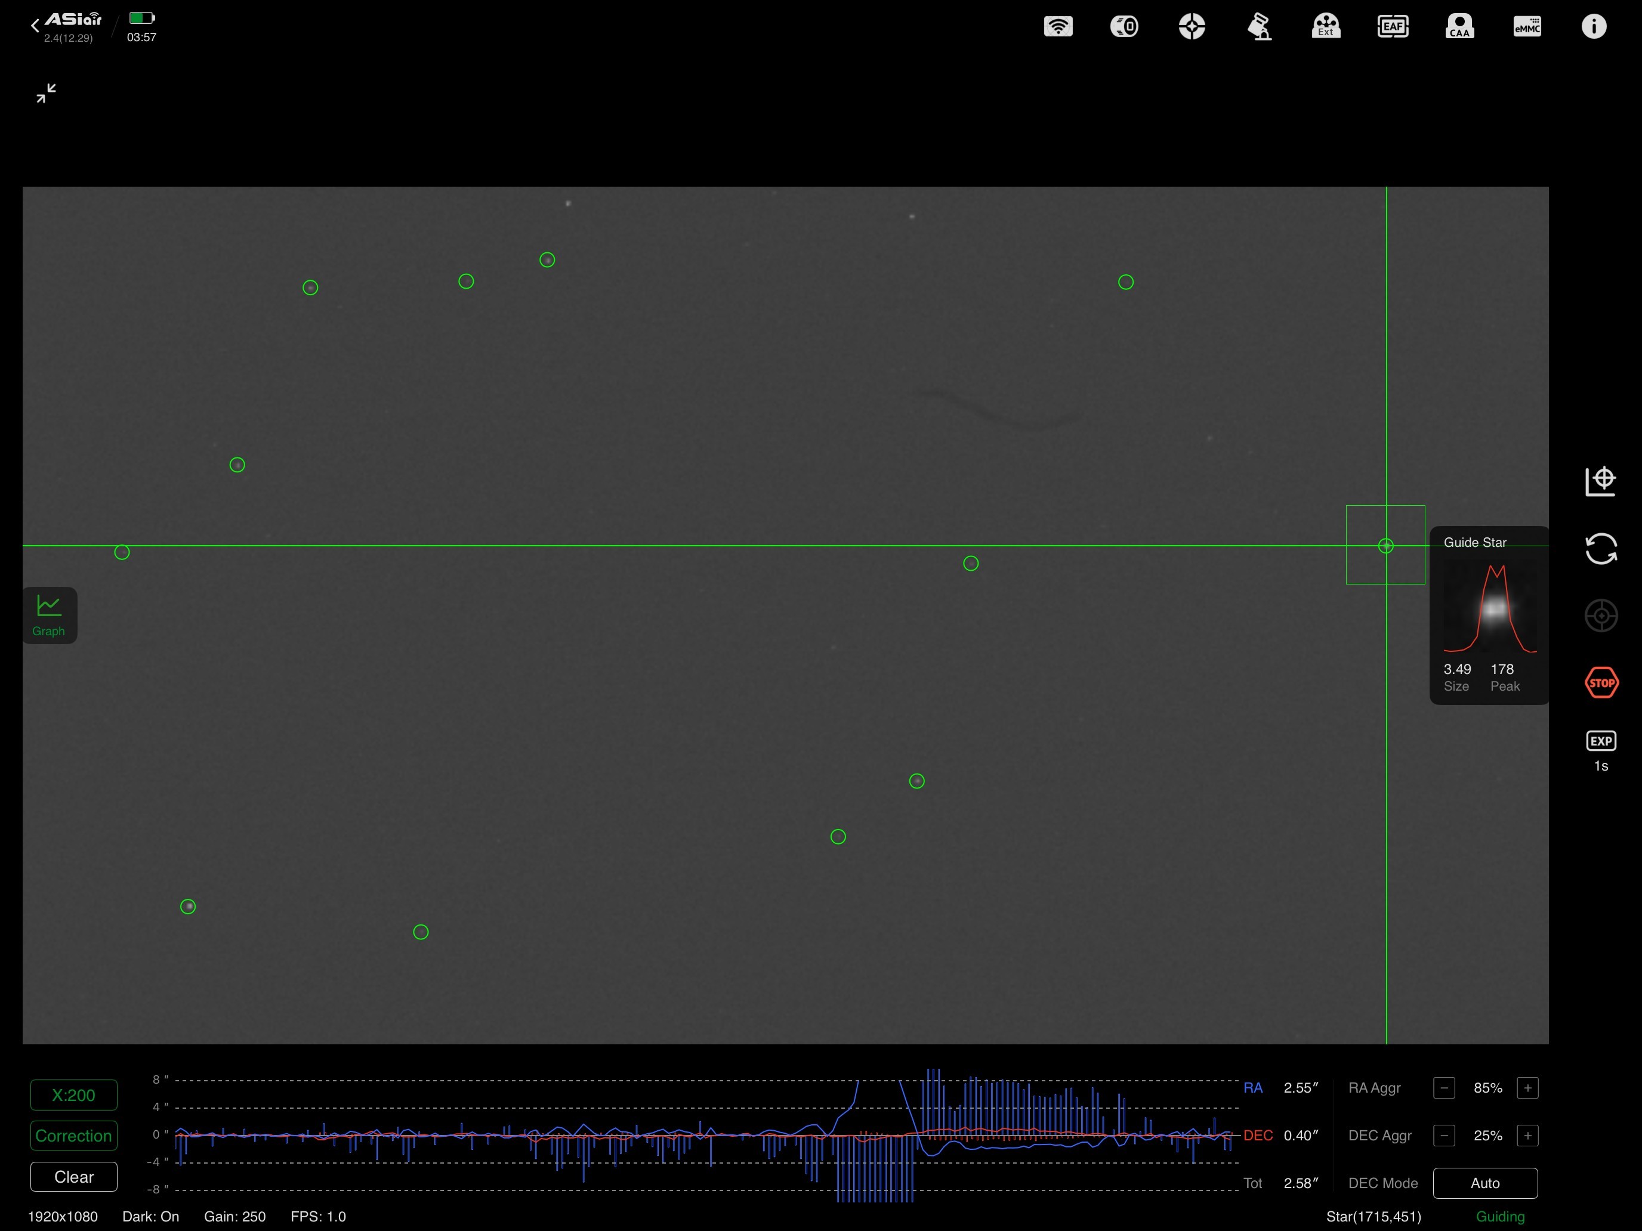Select the boxed guide star at the crosshair
Image resolution: width=1642 pixels, height=1231 pixels.
click(x=1385, y=545)
